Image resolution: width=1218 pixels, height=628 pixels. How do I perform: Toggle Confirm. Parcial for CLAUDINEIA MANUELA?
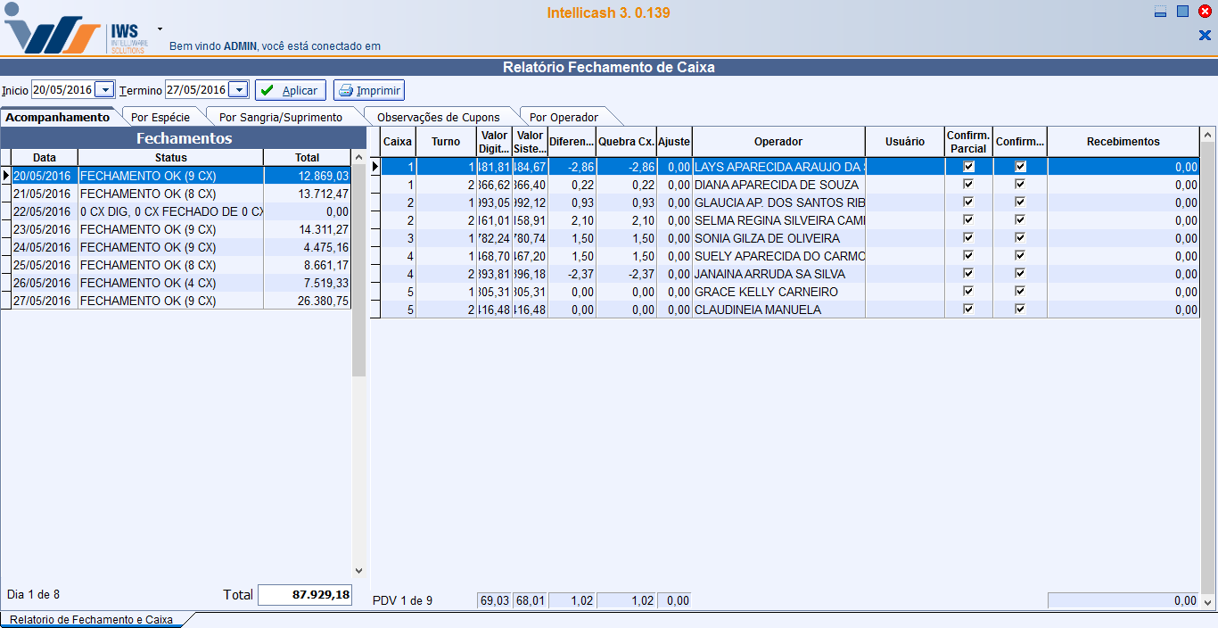[x=968, y=310]
